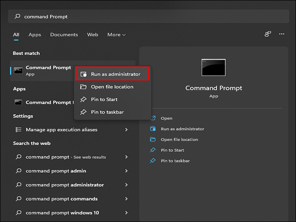Expand the command prompt admin suggestion arrow
The image size is (296, 222).
pos(126,171)
